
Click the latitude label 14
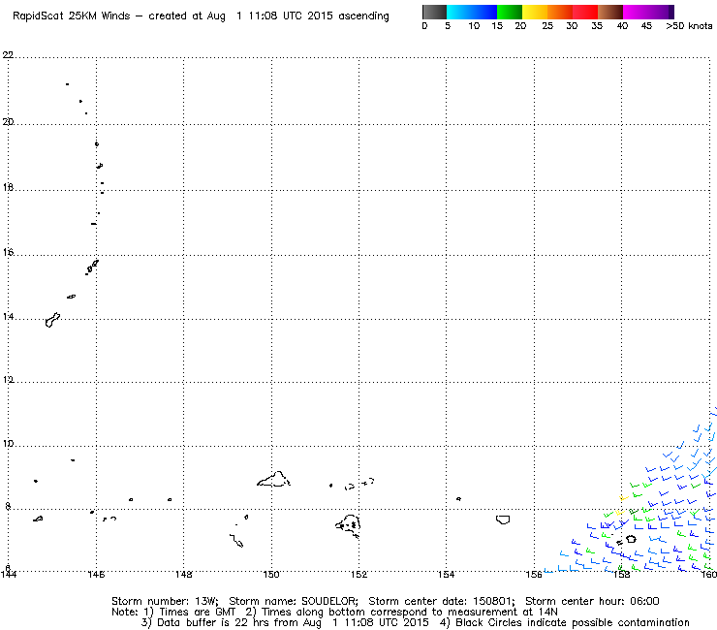click(x=8, y=317)
